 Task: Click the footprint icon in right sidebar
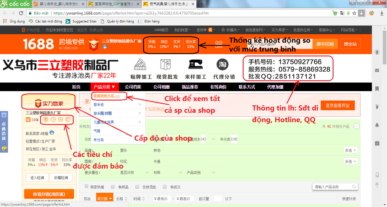[377, 107]
